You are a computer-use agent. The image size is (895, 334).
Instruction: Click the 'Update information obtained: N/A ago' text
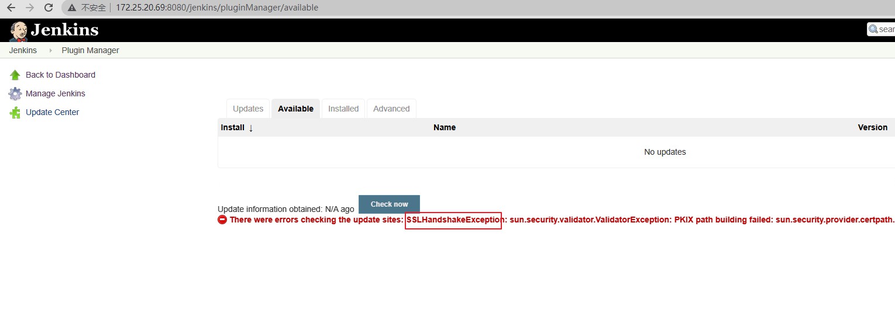[286, 209]
